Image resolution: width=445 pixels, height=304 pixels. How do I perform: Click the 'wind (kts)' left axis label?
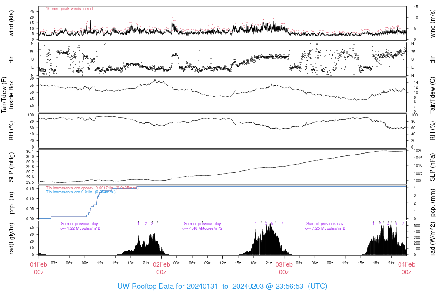pyautogui.click(x=12, y=23)
